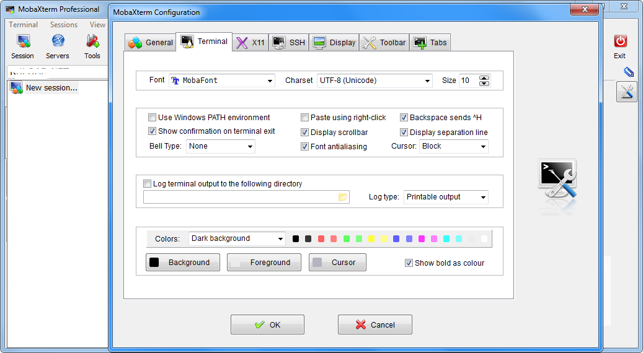The image size is (643, 353).
Task: Increase font size with stepper arrow
Action: pyautogui.click(x=484, y=78)
